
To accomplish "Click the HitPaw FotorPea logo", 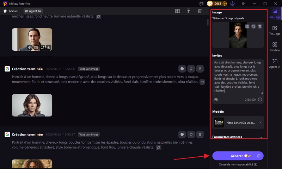I will (5, 4).
